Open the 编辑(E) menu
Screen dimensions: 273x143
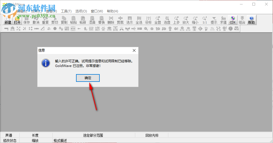click(x=22, y=11)
